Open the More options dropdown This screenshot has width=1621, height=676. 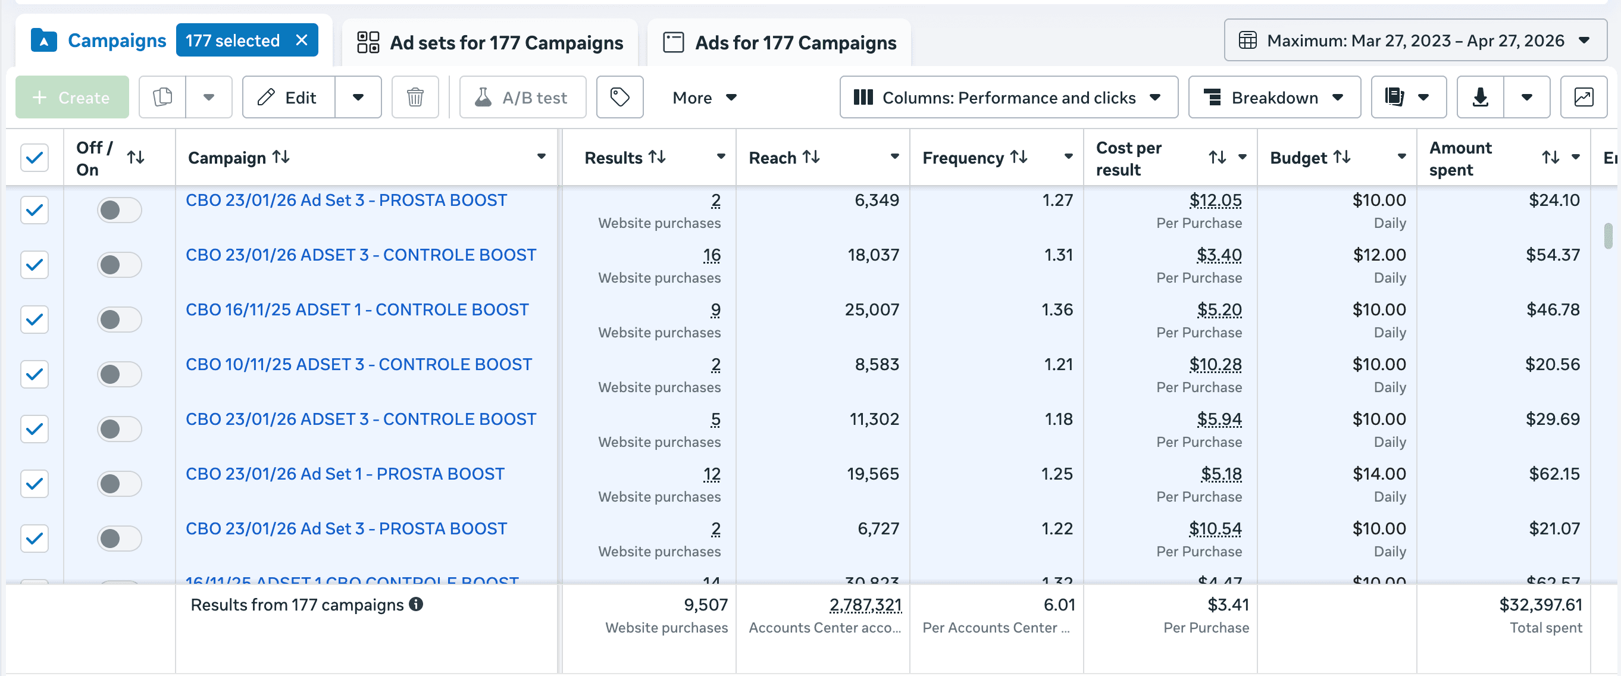tap(703, 97)
